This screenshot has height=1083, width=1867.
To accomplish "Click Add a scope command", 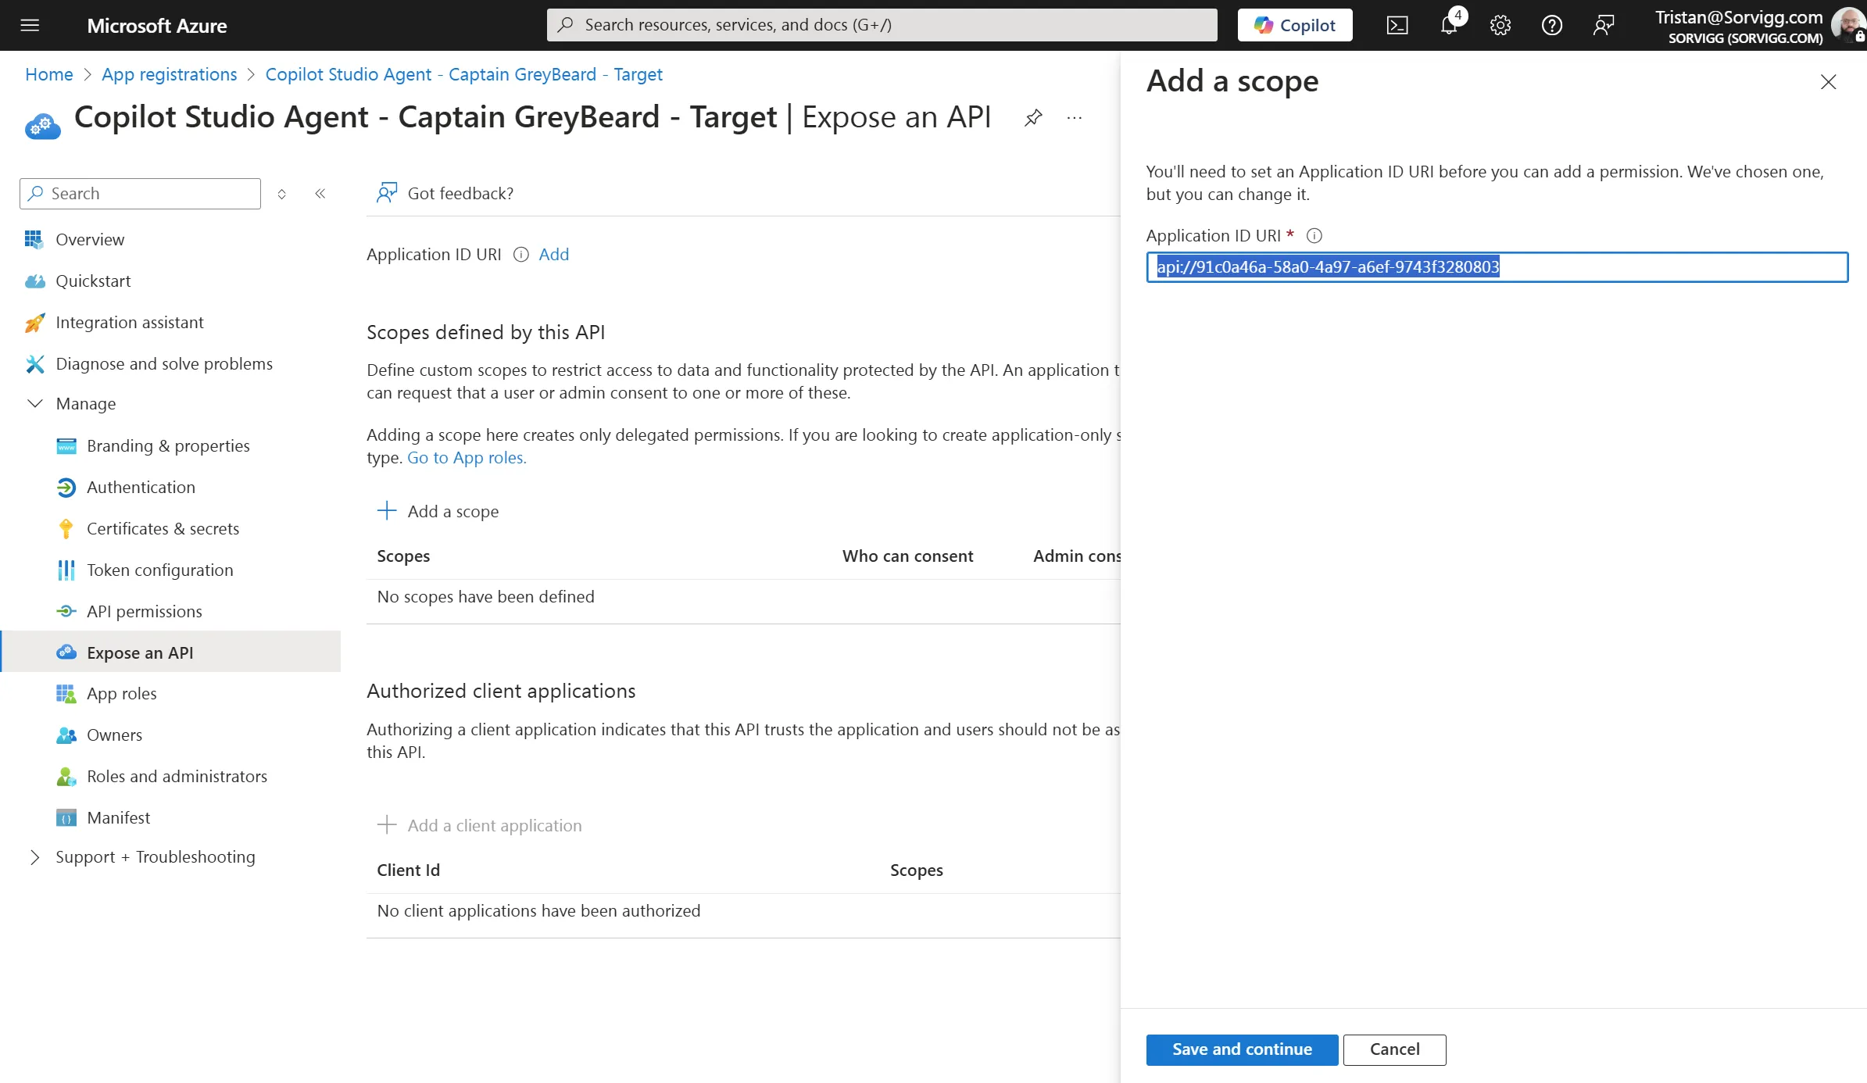I will click(x=438, y=512).
